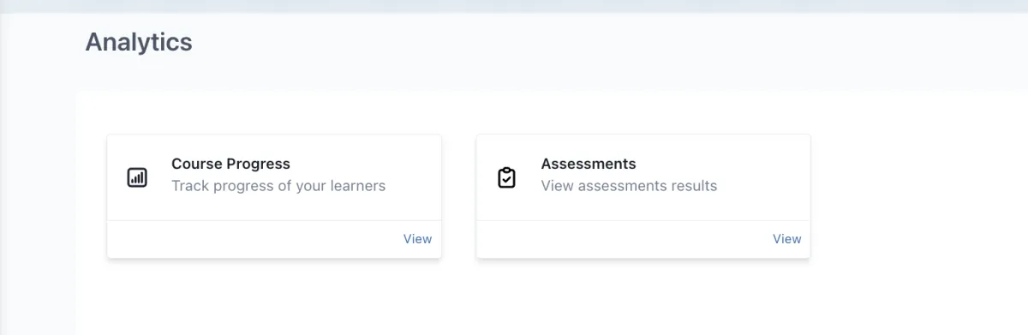The width and height of the screenshot is (1028, 335).
Task: Click the word 'Progress' in card title
Action: 259,164
